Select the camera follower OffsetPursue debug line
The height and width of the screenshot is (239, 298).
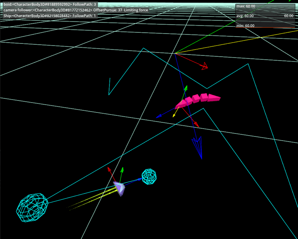75,10
